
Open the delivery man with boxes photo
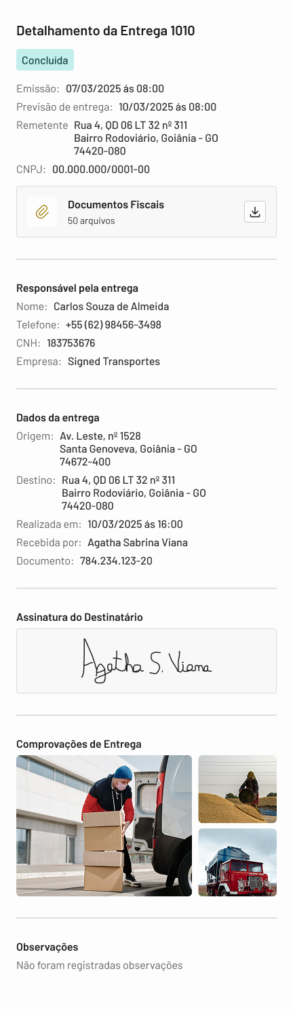pyautogui.click(x=104, y=826)
